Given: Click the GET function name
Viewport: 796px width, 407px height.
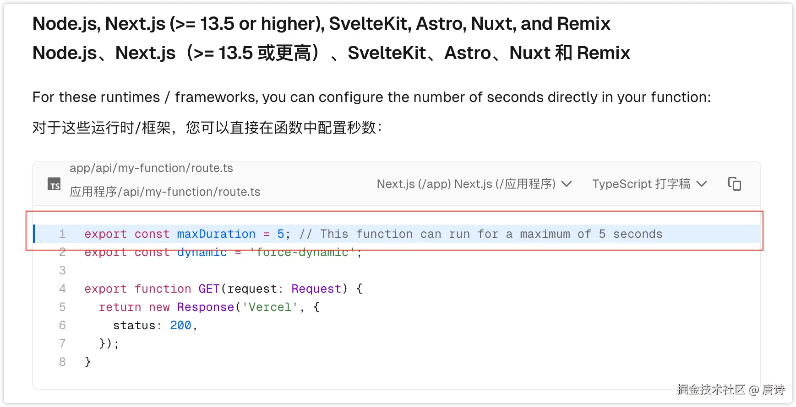Looking at the screenshot, I should pos(209,289).
